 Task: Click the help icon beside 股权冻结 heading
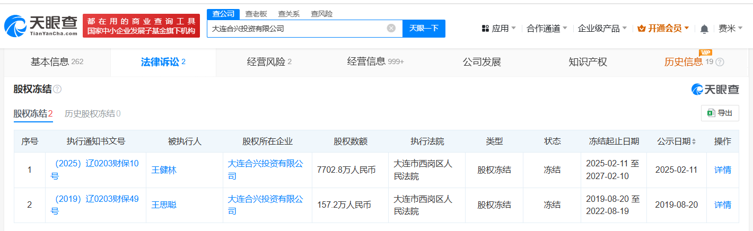coord(57,90)
